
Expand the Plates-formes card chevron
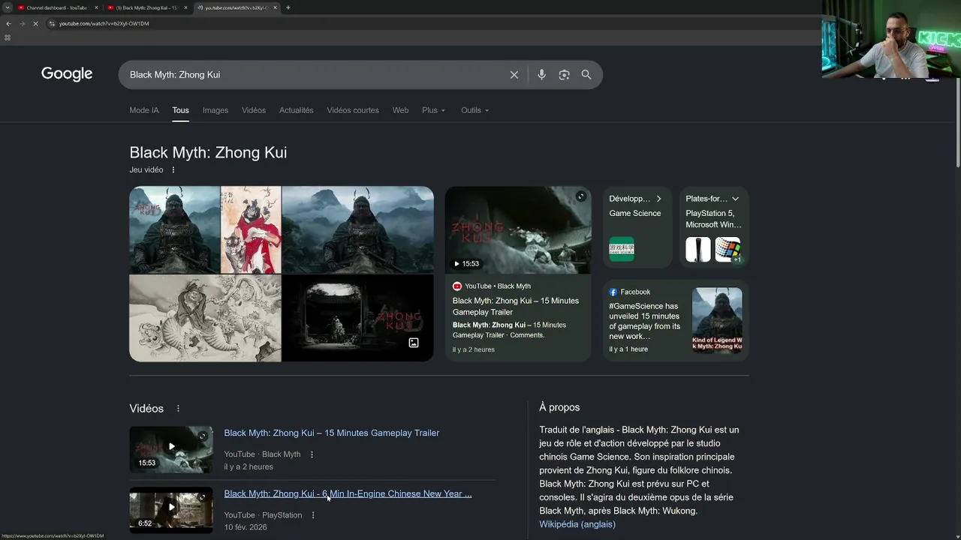click(735, 199)
